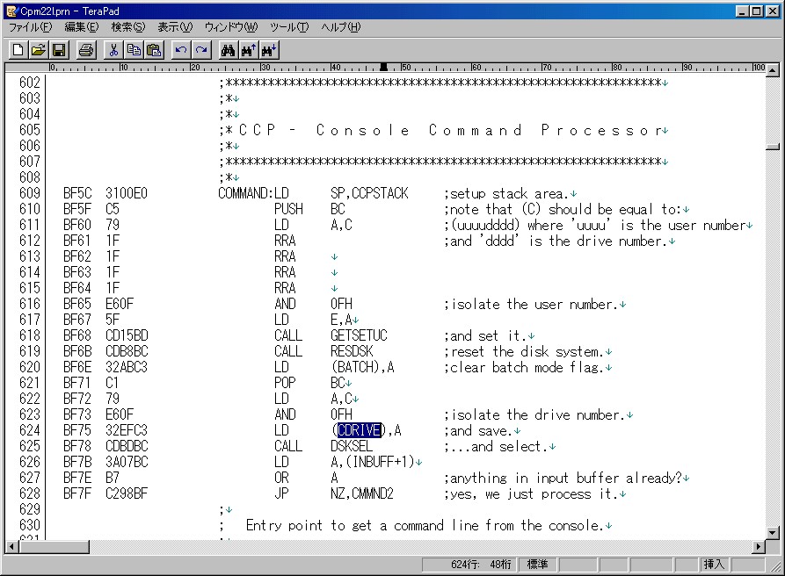Click the horizontal scrollbar left arrow

pos(11,546)
